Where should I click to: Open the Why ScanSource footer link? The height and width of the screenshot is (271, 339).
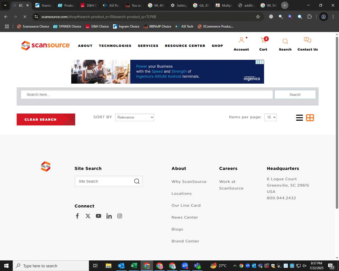pyautogui.click(x=189, y=182)
